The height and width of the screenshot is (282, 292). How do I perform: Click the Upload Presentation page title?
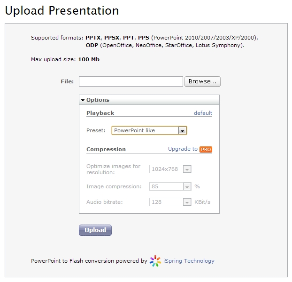(62, 10)
